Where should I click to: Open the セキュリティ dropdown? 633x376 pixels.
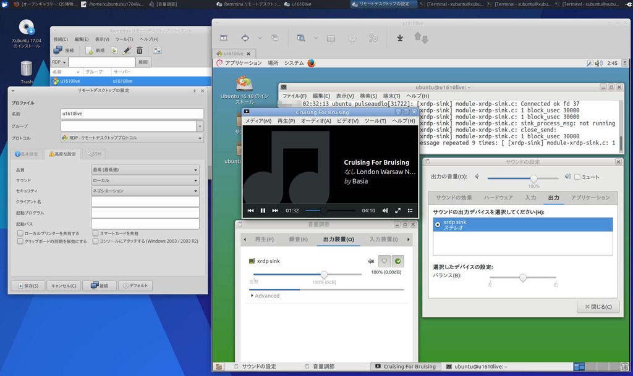coord(145,191)
